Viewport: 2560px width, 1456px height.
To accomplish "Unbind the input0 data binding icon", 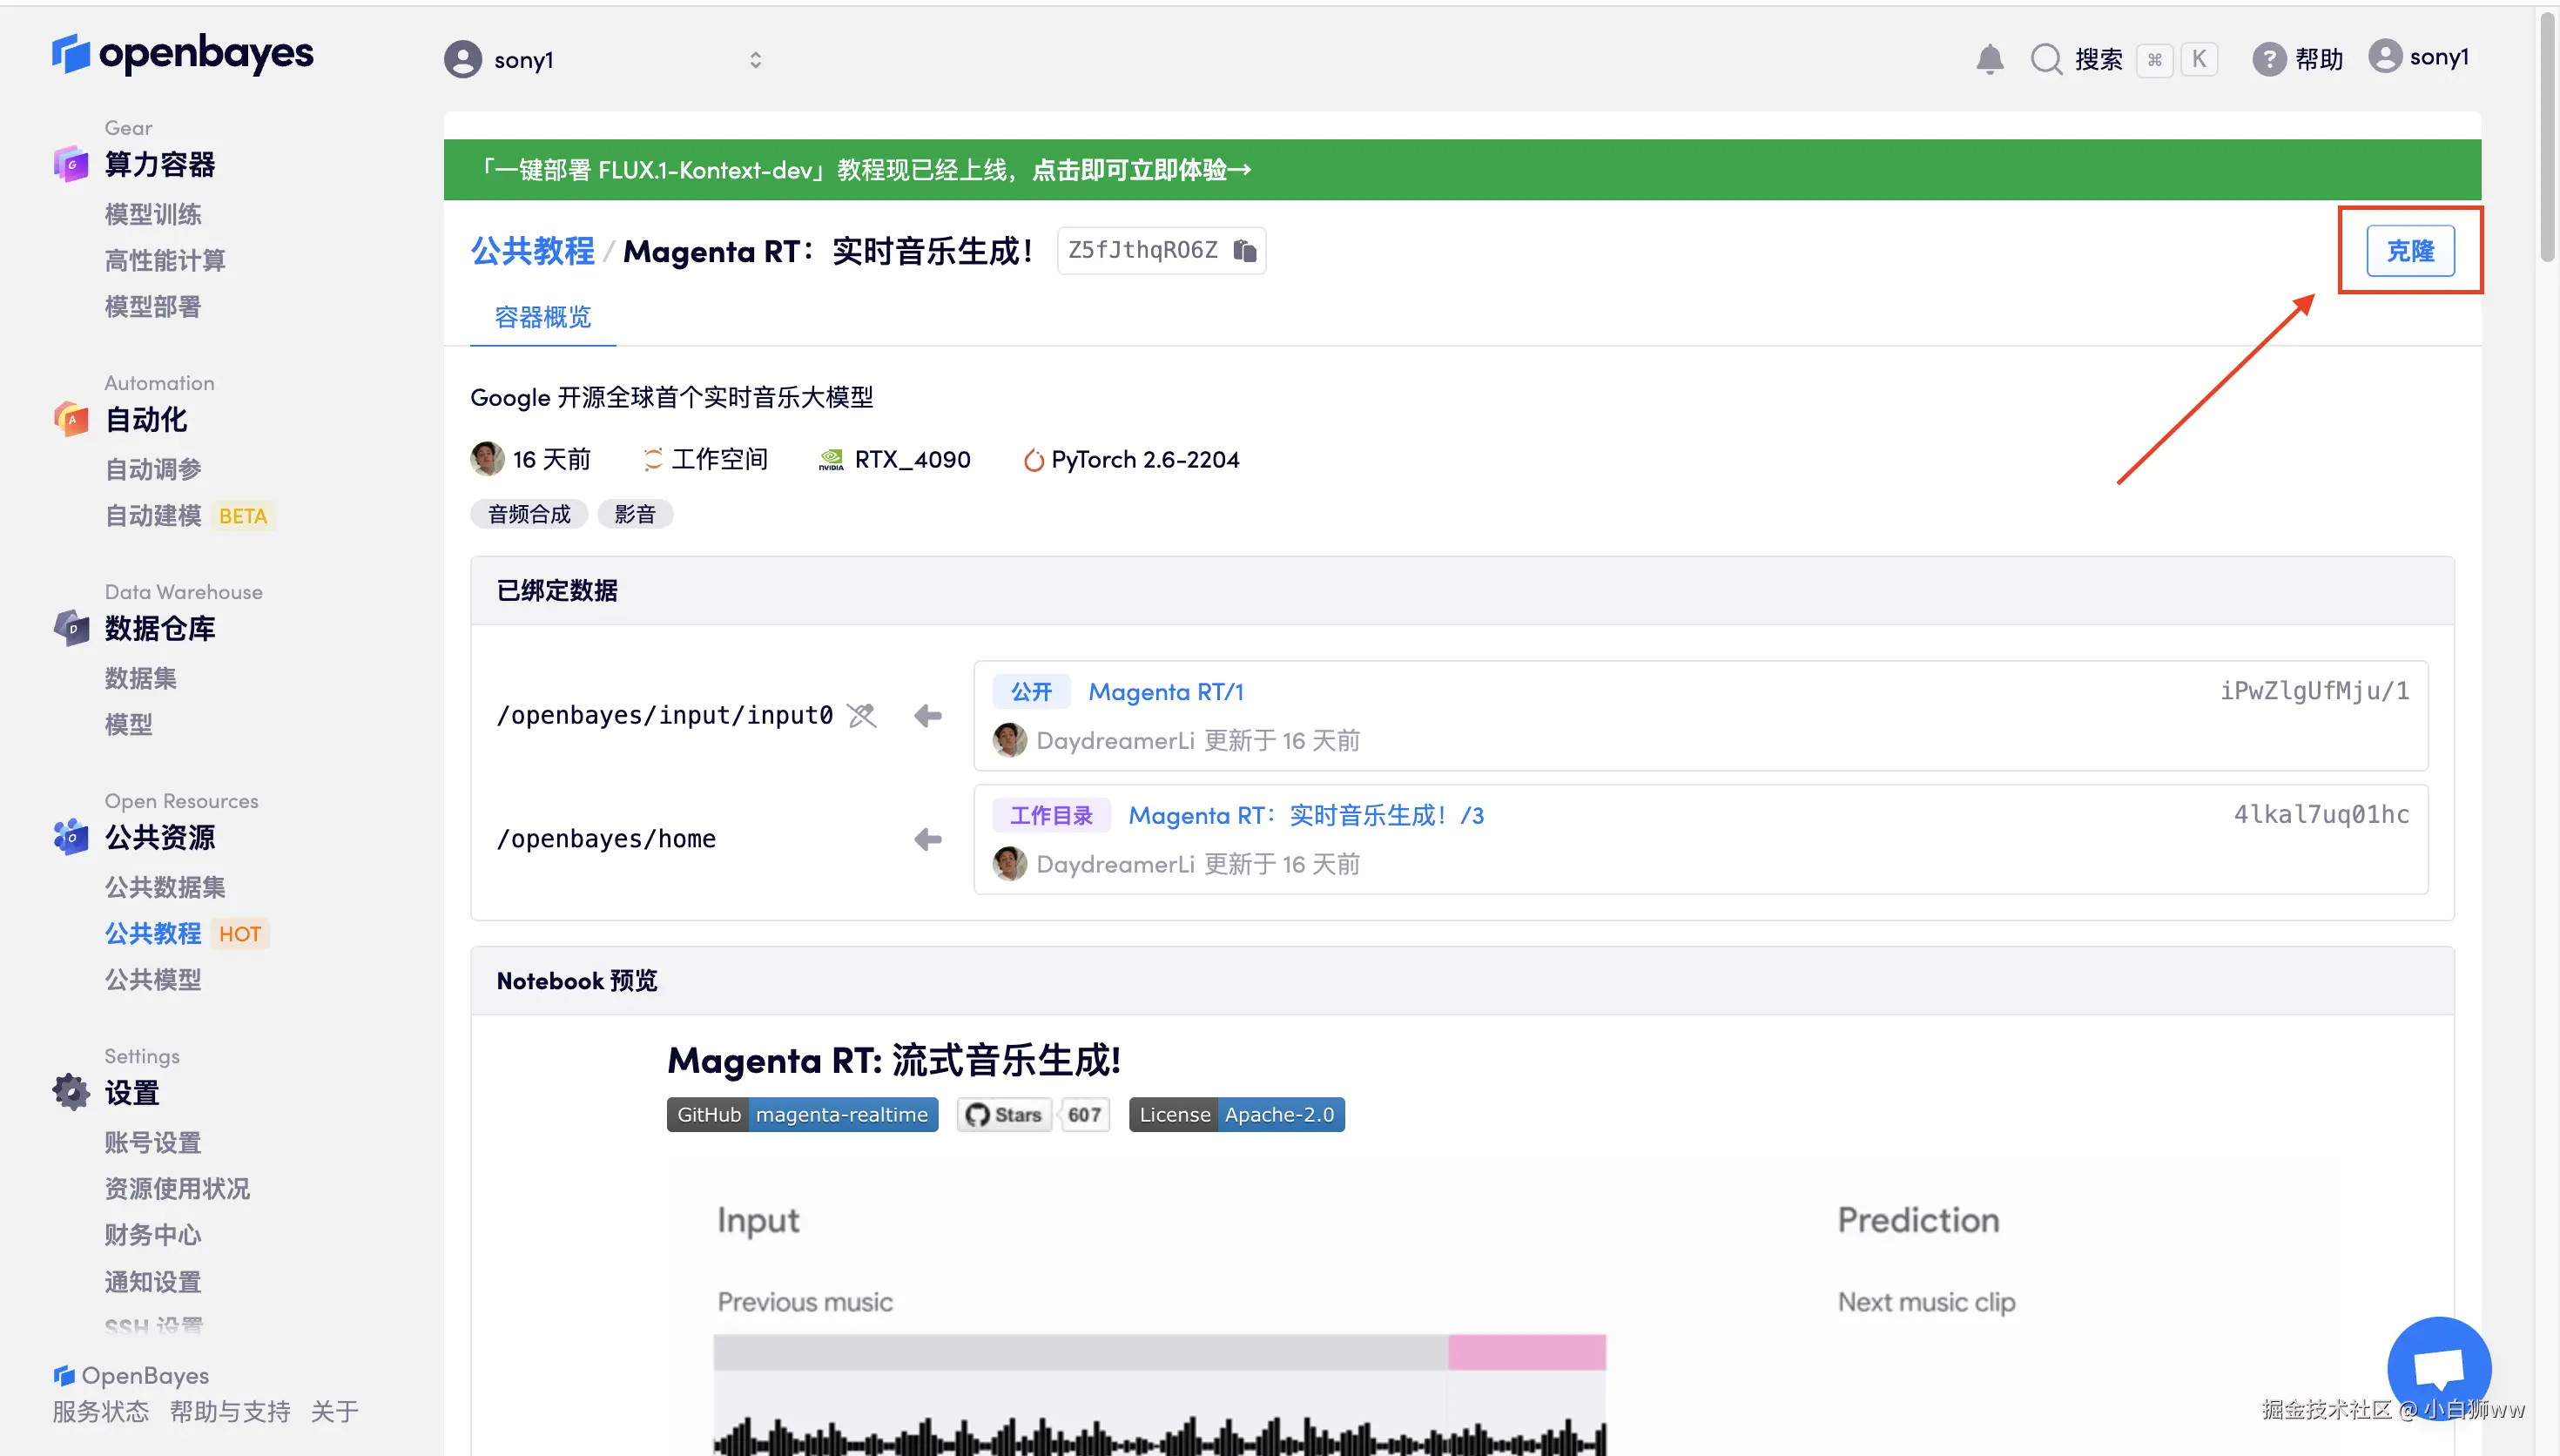I will (862, 715).
